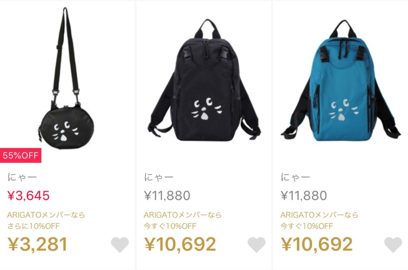Click the 55%OFF discount badge
This screenshot has width=408, height=270.
21,156
